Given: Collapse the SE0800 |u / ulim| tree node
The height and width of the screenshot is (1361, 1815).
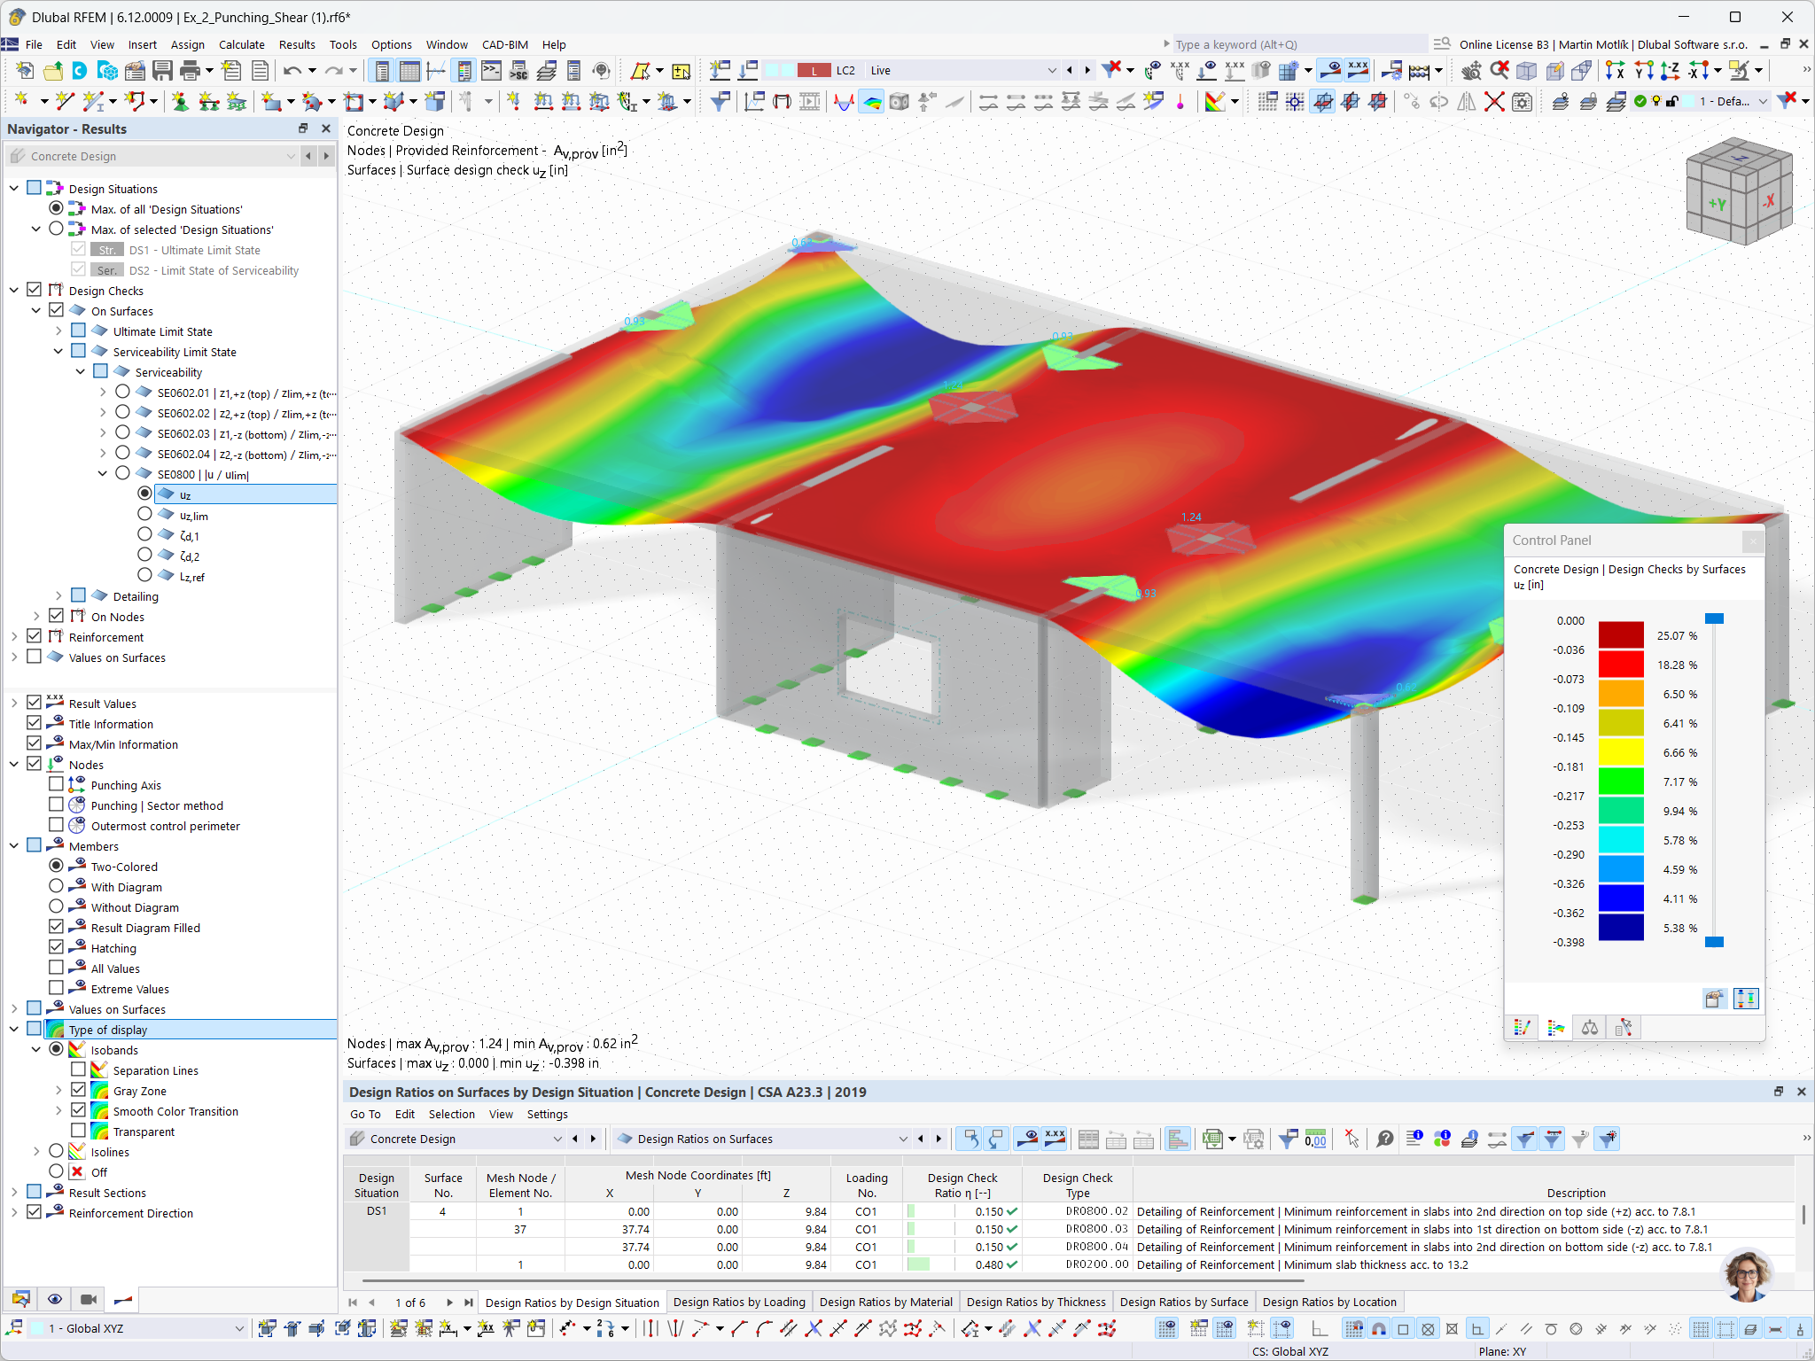Looking at the screenshot, I should point(103,472).
